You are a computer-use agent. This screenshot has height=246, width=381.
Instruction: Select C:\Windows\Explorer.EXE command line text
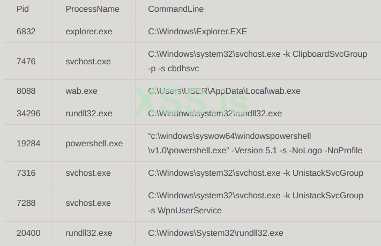tap(197, 32)
